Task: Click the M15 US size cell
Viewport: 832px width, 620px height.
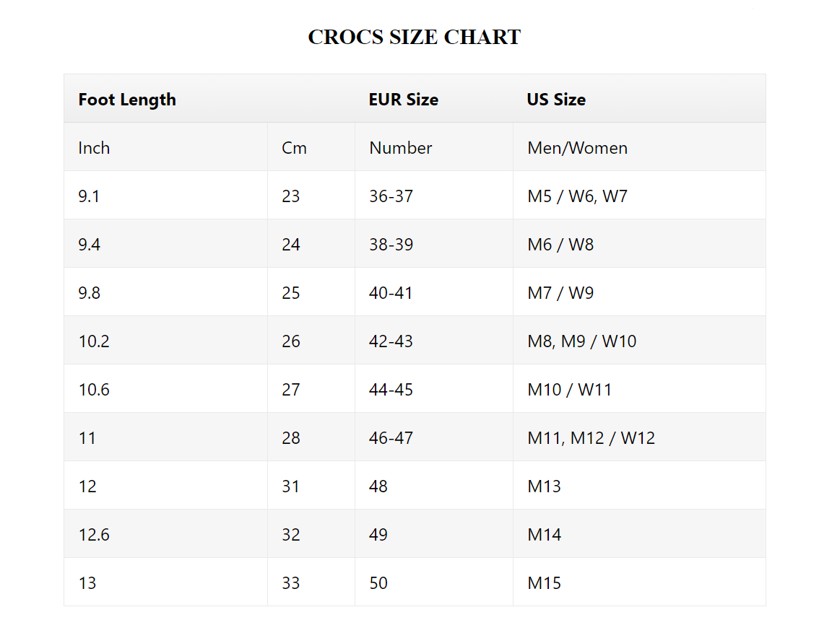Action: point(544,583)
